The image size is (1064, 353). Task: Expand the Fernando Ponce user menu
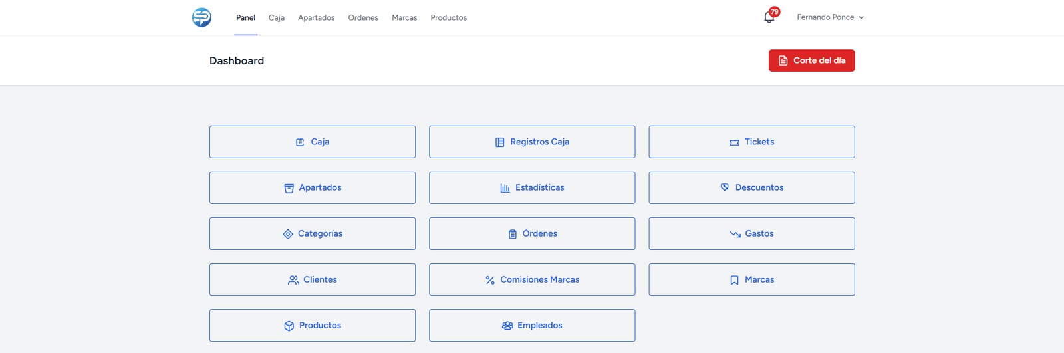(x=830, y=17)
